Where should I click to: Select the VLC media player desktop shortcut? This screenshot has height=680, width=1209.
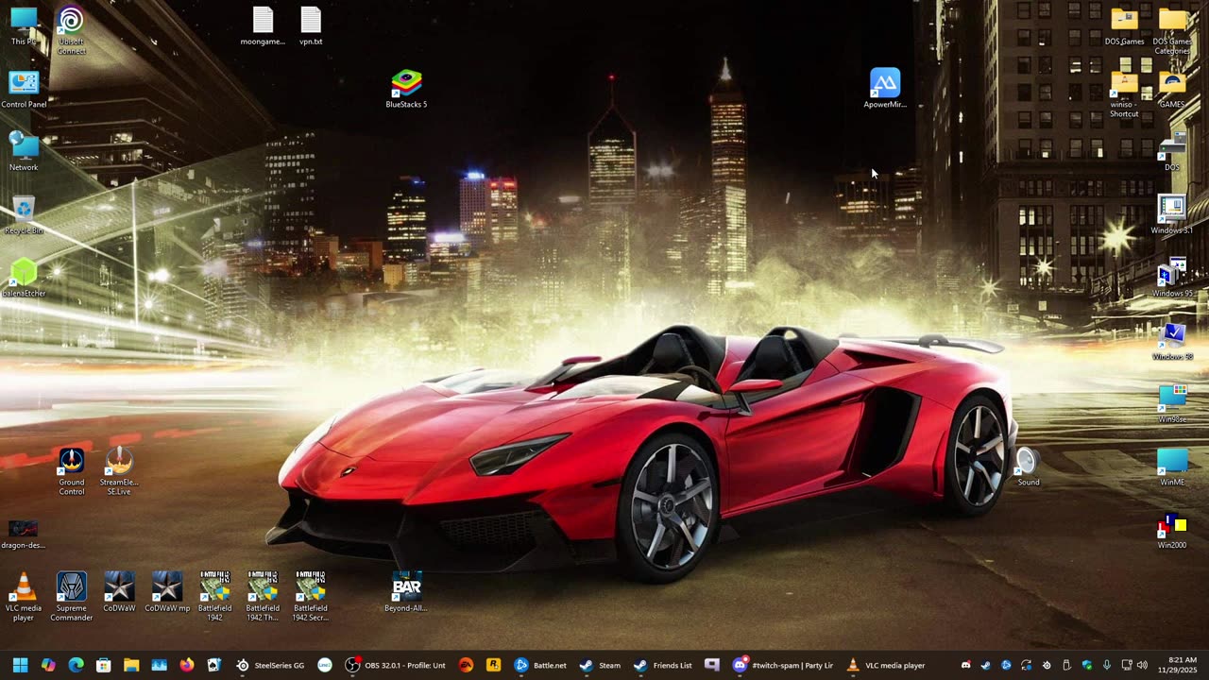(x=24, y=597)
